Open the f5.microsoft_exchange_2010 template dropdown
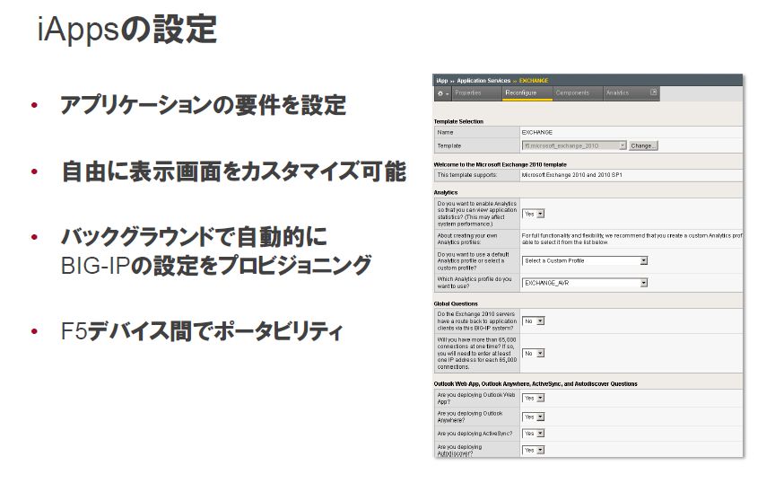 [x=574, y=146]
